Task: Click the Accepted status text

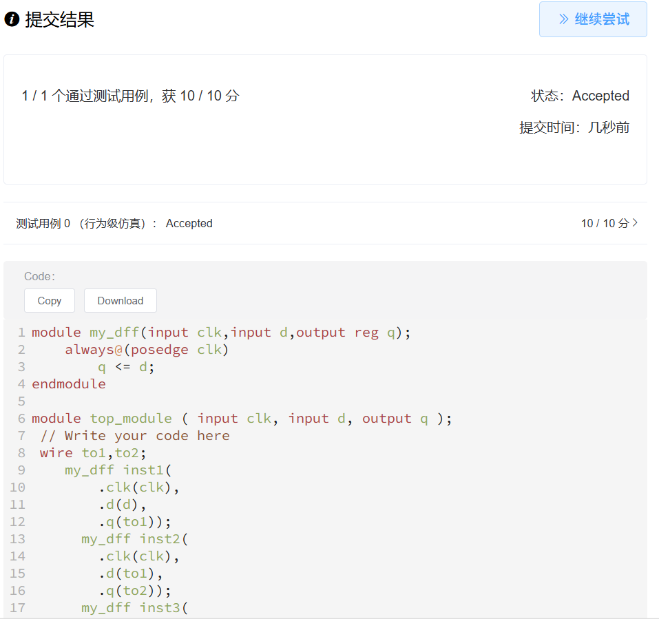Action: tap(600, 96)
